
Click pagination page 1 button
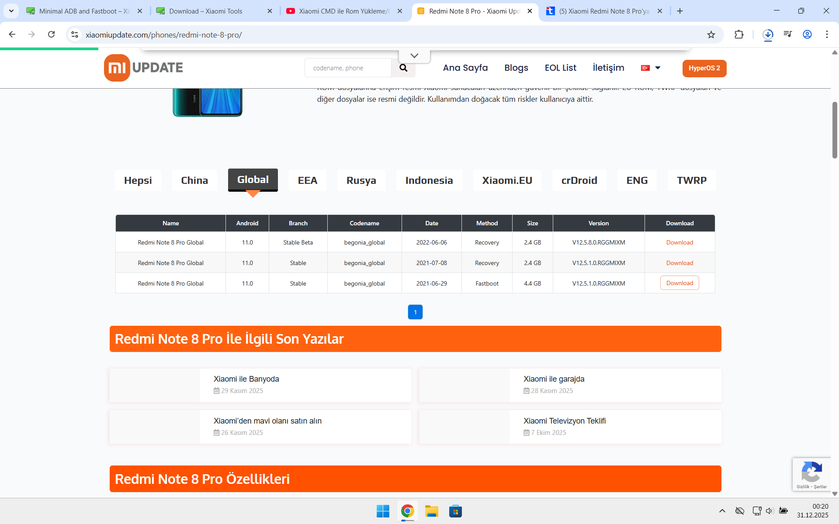point(415,312)
